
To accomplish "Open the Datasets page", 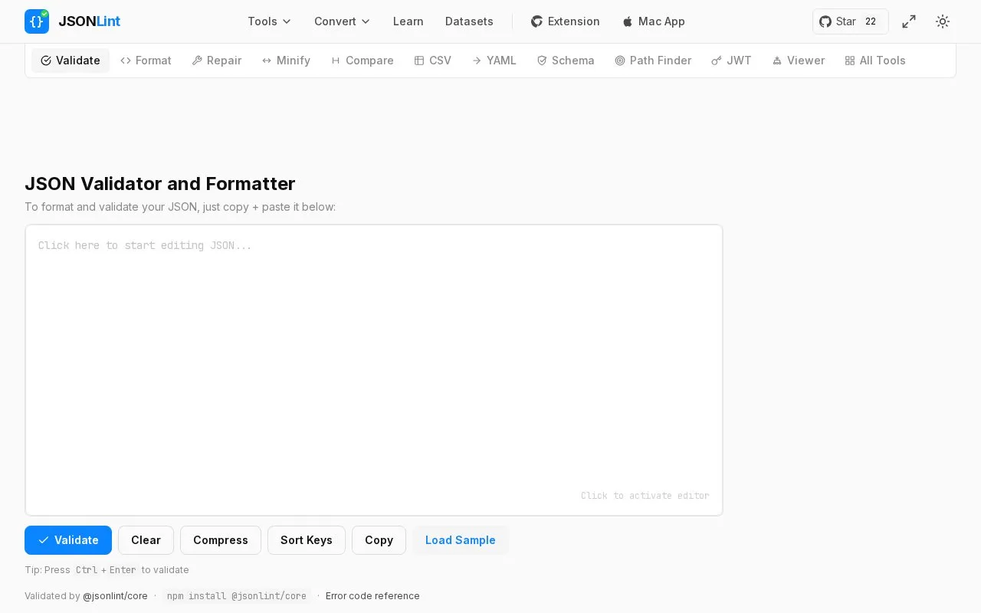I will pyautogui.click(x=469, y=21).
